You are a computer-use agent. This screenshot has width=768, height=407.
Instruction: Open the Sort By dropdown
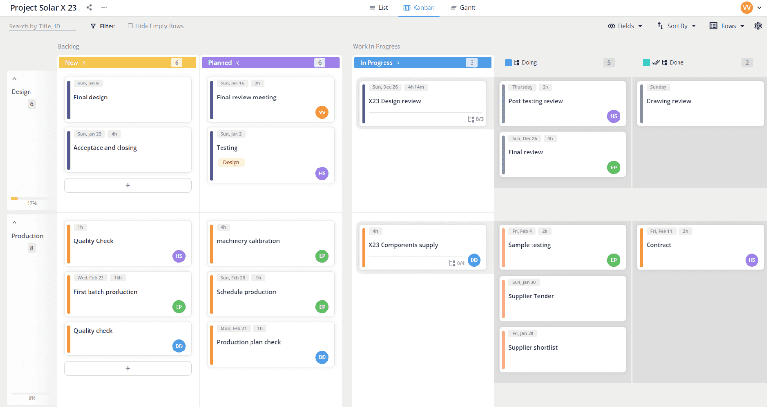pyautogui.click(x=677, y=26)
